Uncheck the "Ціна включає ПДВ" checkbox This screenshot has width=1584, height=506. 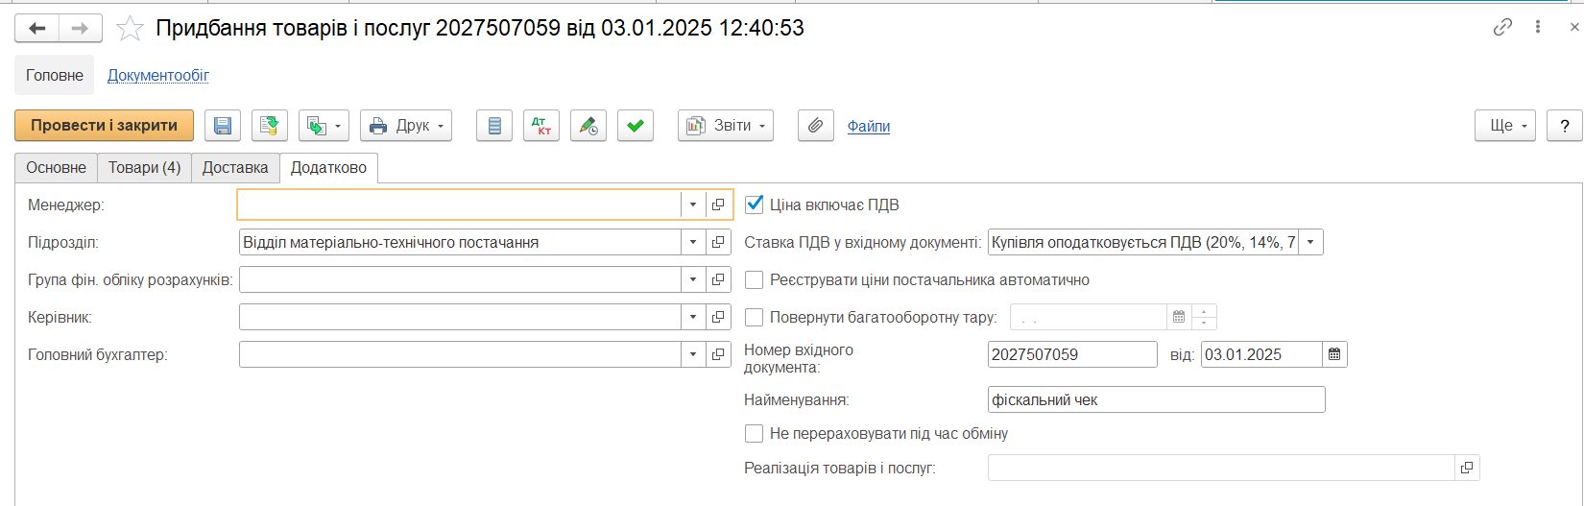pos(755,205)
